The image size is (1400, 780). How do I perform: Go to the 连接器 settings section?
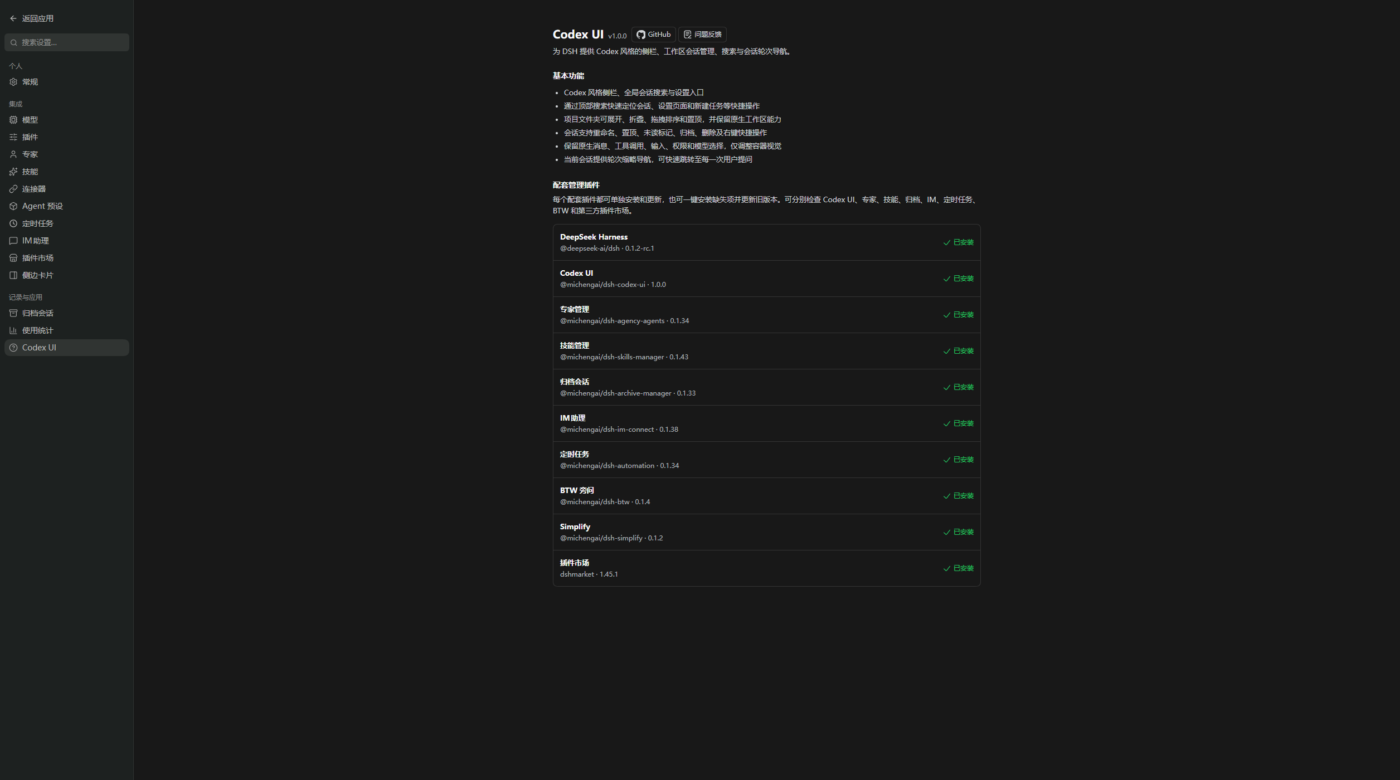(67, 189)
